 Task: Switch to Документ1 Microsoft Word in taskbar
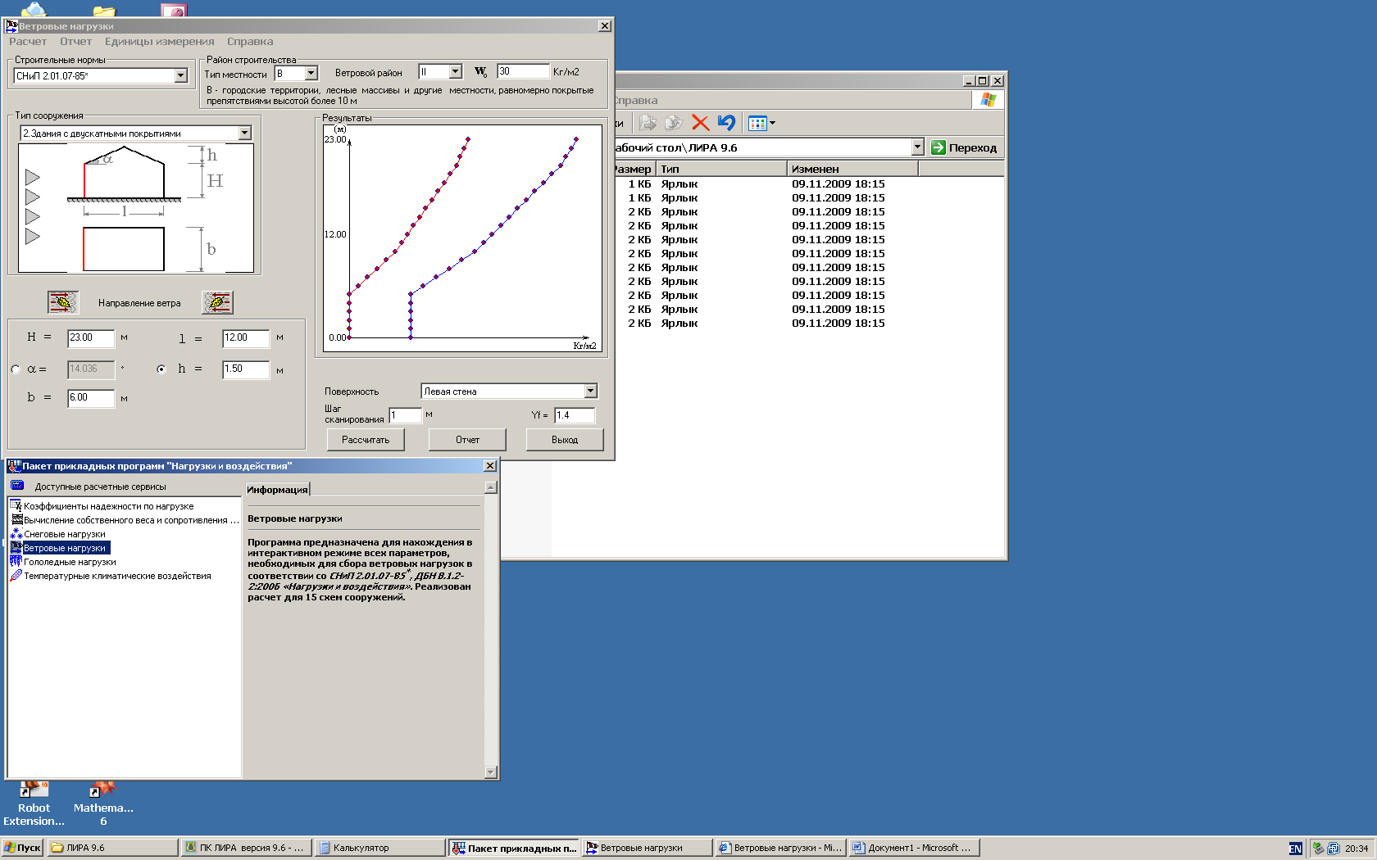click(x=914, y=848)
